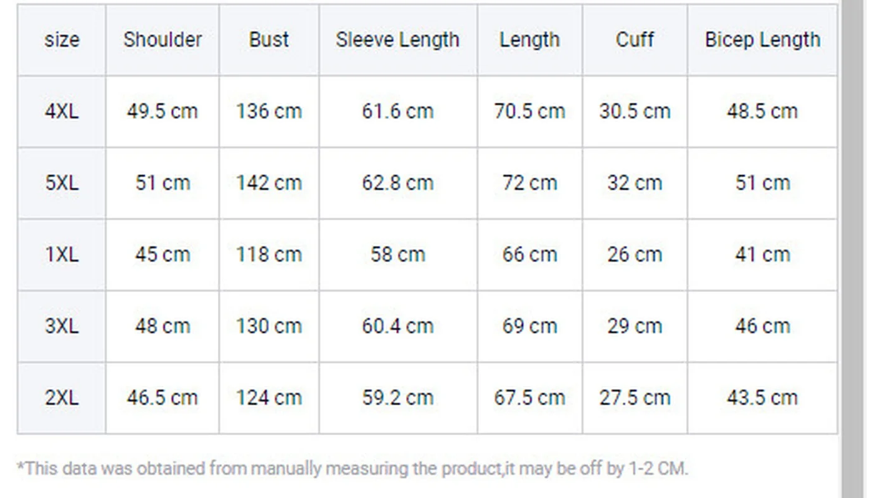Select the 48.5 cm bicep length cell
The width and height of the screenshot is (875, 498).
click(x=762, y=111)
